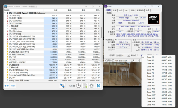Select Core #7 in the core clock menu

pos(158,79)
